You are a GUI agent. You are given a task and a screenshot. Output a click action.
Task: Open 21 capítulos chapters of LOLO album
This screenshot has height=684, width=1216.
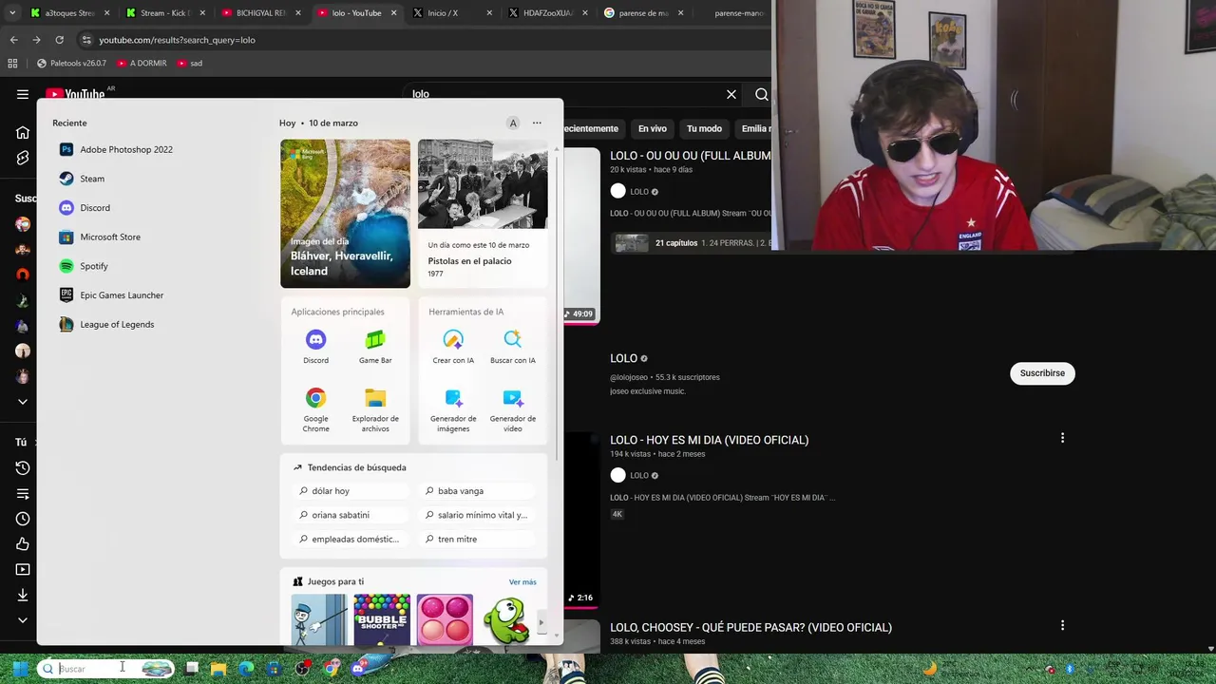point(676,243)
